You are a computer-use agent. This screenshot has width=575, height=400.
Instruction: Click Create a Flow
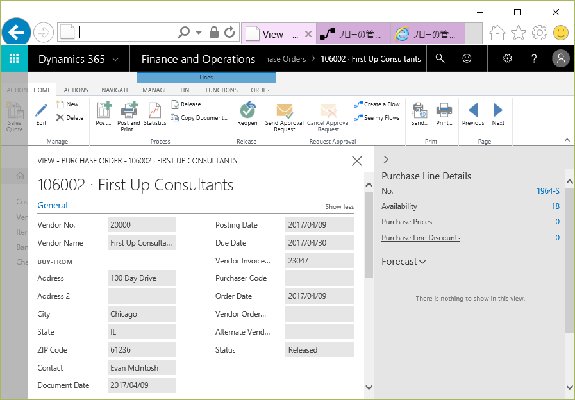(x=377, y=104)
